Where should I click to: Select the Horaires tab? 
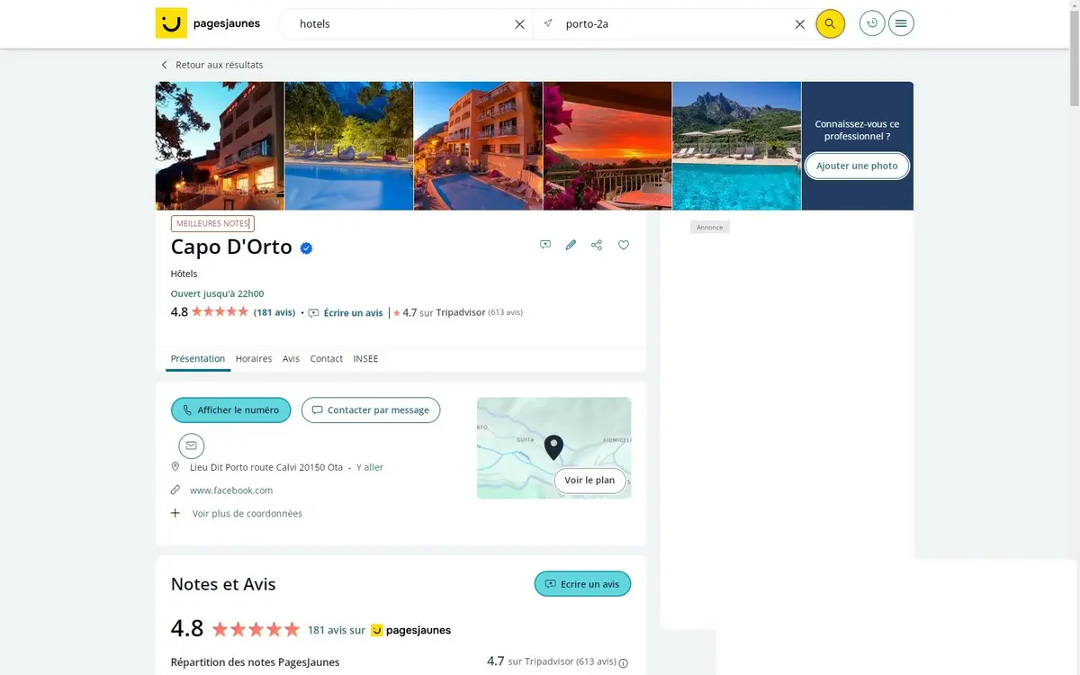point(254,358)
